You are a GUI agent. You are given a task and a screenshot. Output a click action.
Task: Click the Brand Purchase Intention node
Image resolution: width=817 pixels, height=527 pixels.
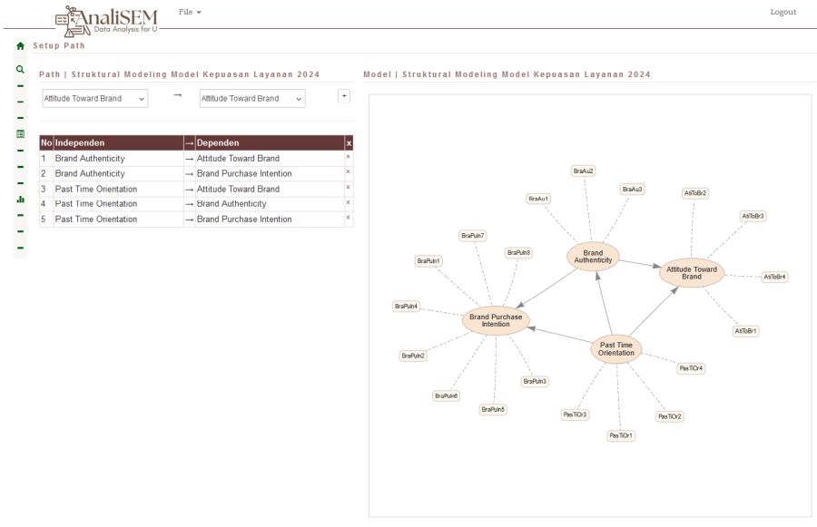point(496,320)
